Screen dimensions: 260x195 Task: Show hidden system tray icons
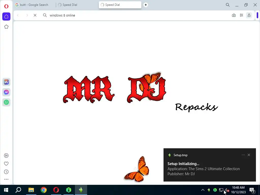pos(203,190)
